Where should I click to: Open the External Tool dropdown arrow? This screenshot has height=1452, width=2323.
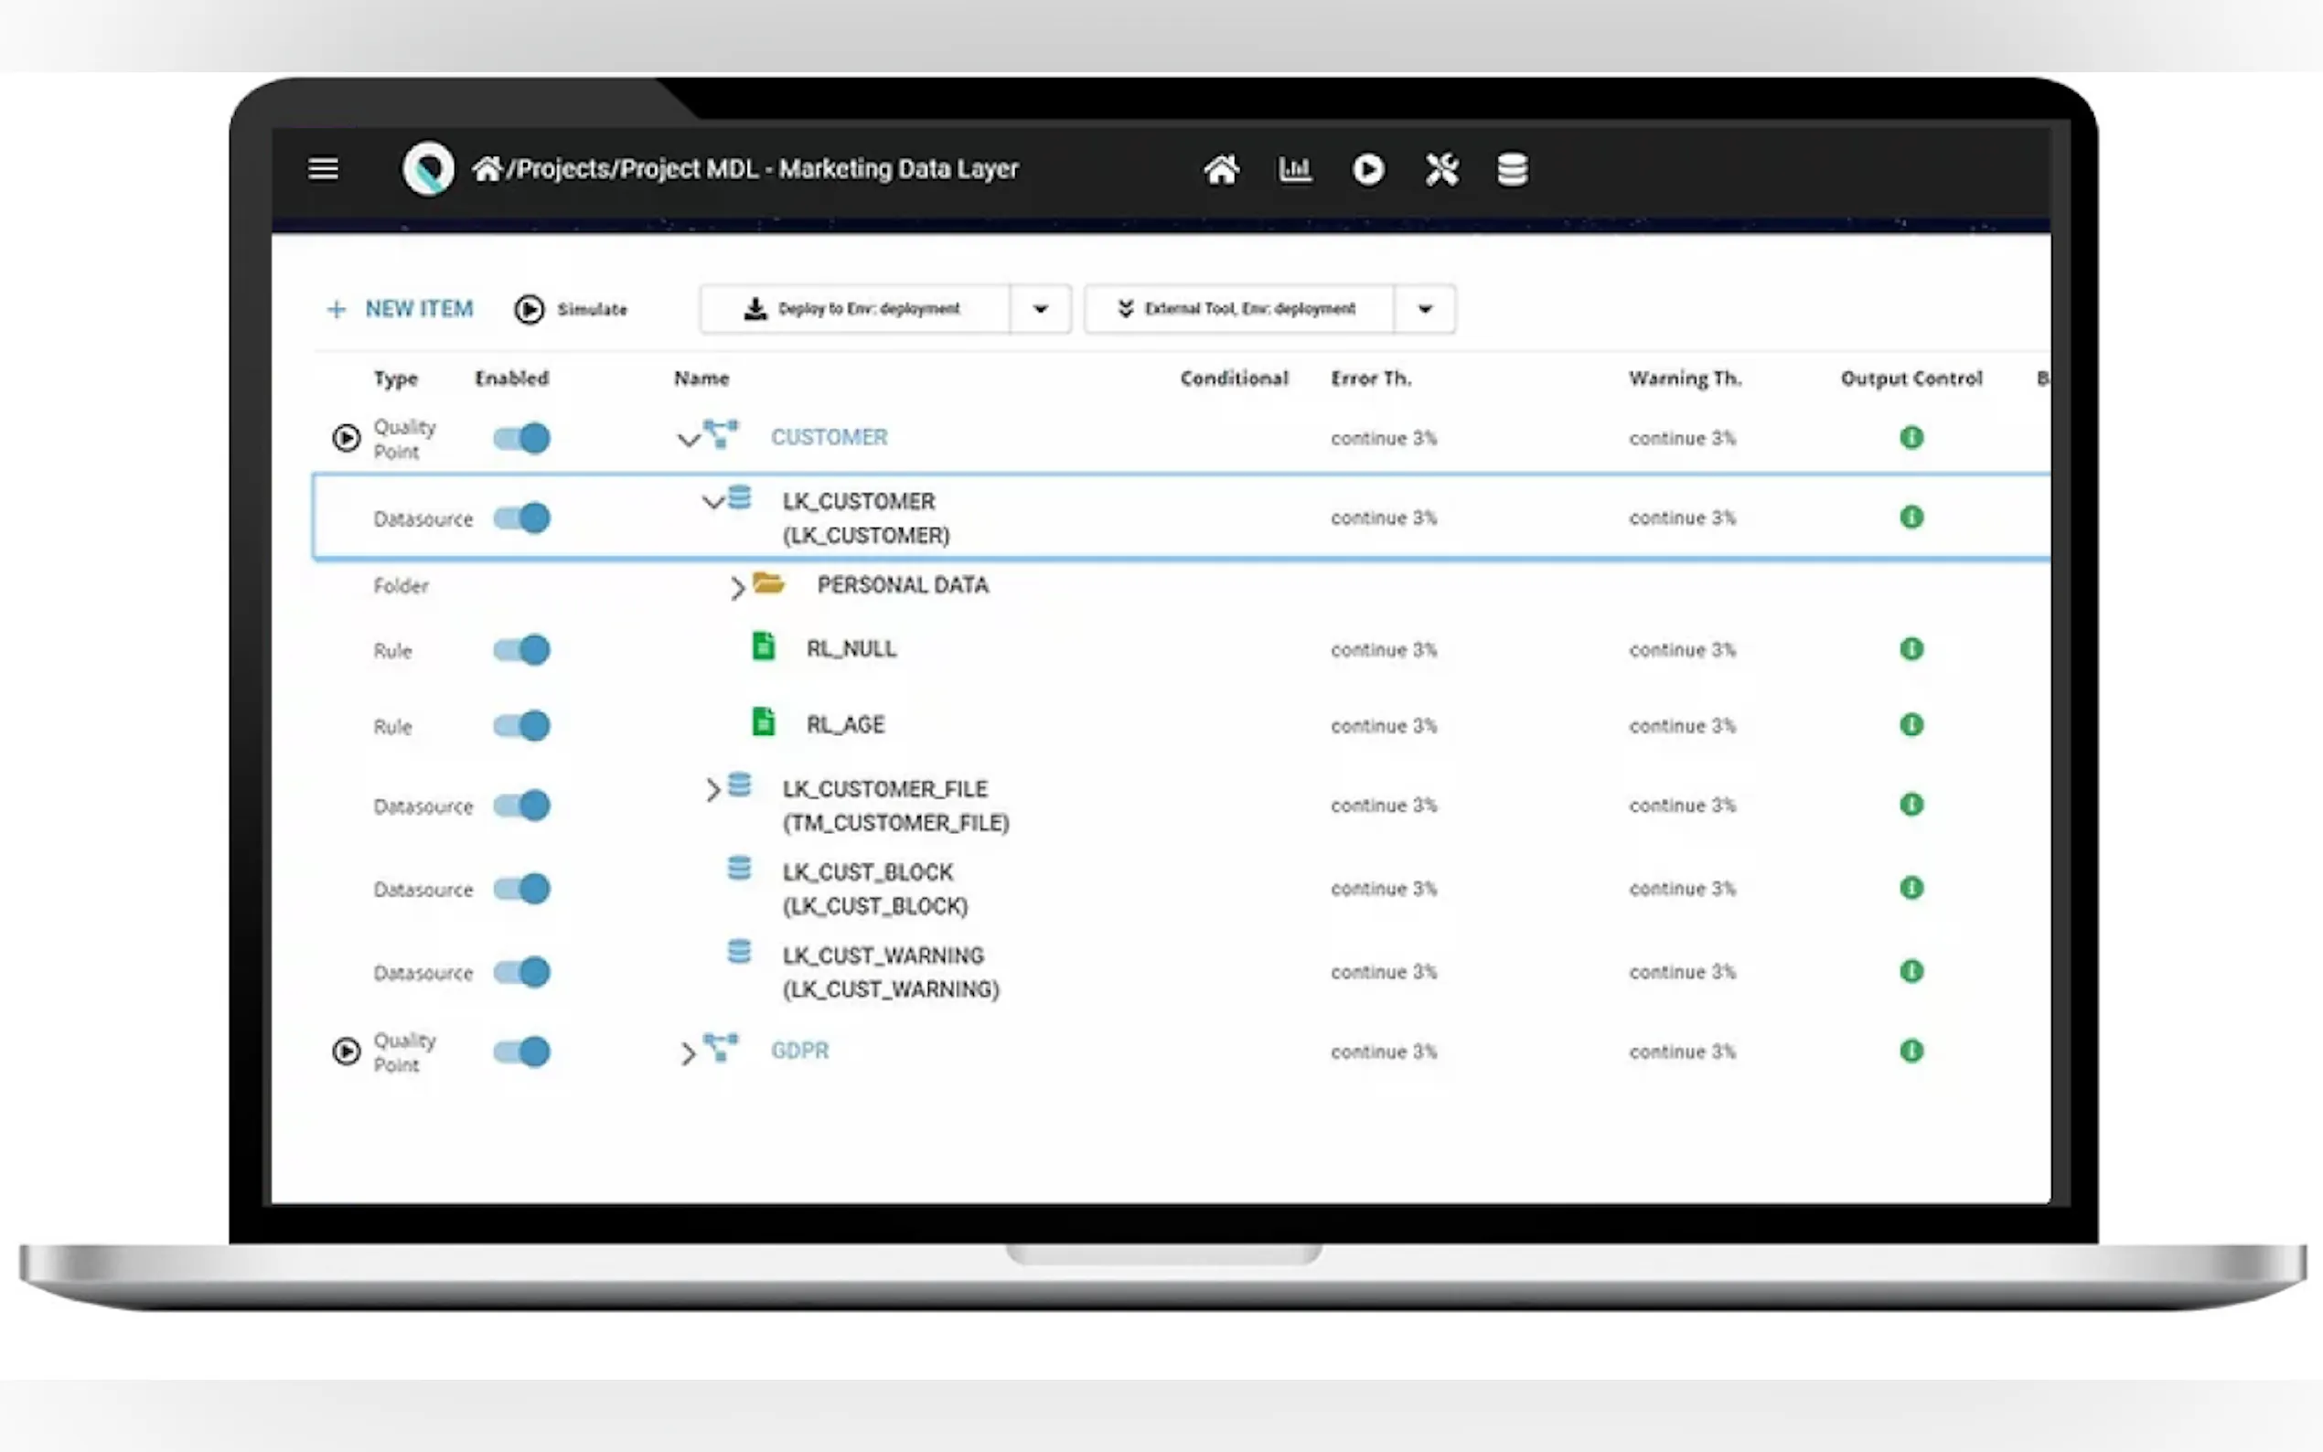pyautogui.click(x=1424, y=309)
